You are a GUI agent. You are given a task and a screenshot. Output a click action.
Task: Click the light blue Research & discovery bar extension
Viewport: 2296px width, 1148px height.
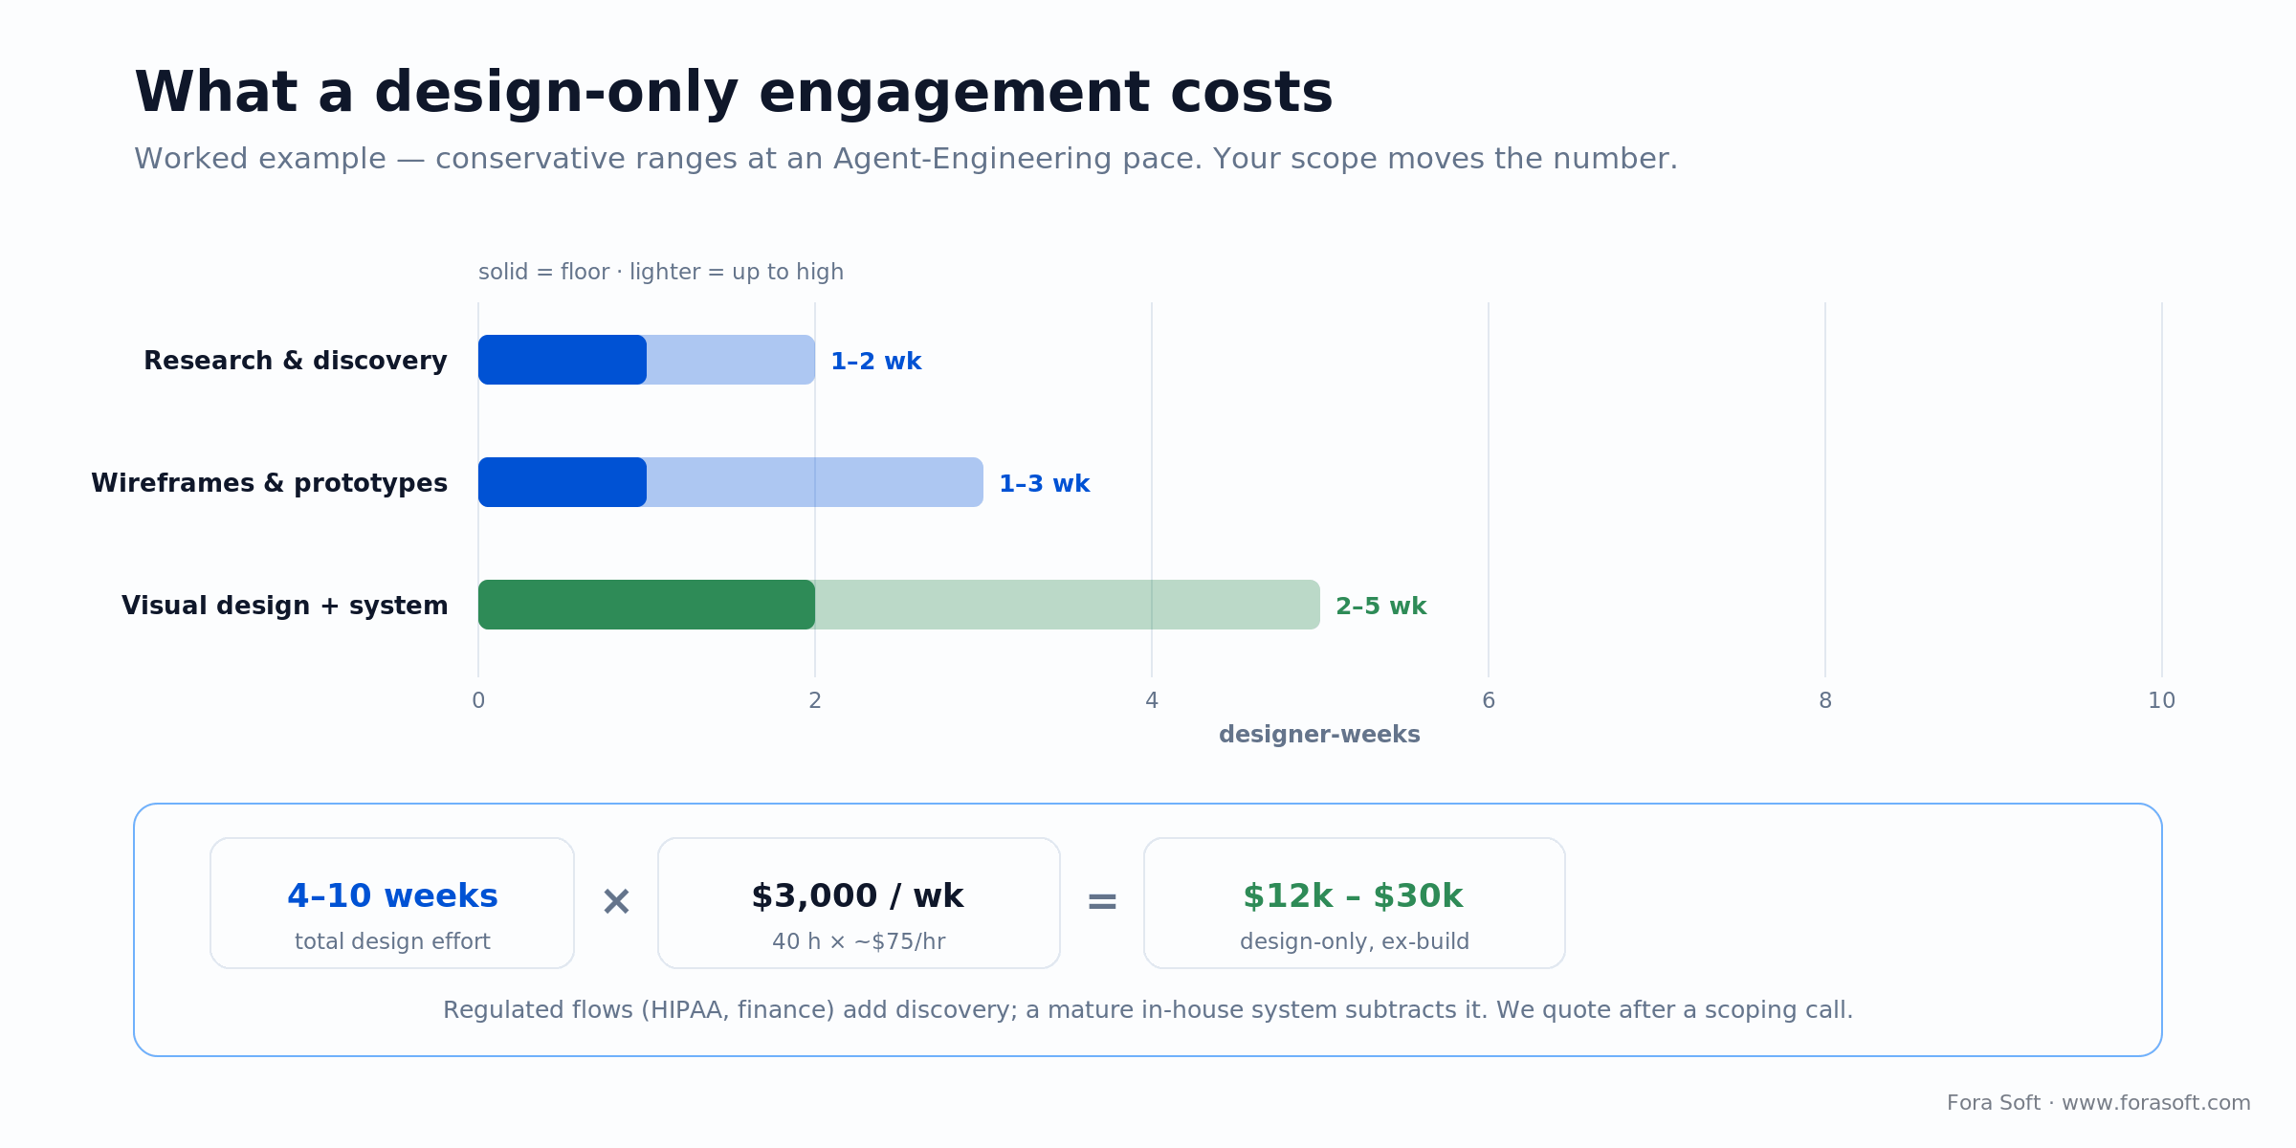[731, 360]
